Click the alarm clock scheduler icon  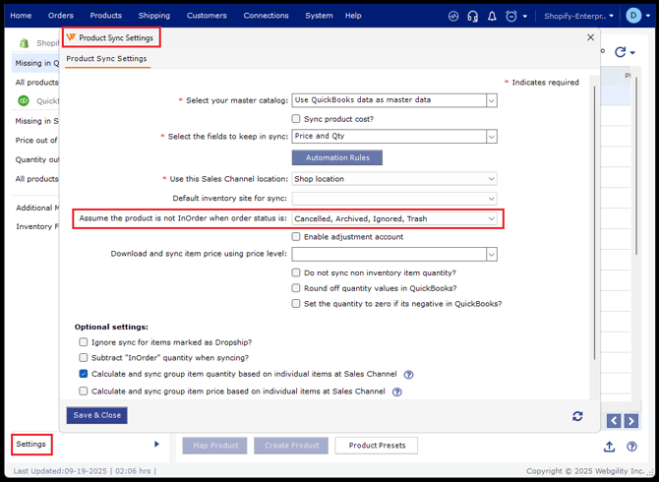tap(511, 16)
